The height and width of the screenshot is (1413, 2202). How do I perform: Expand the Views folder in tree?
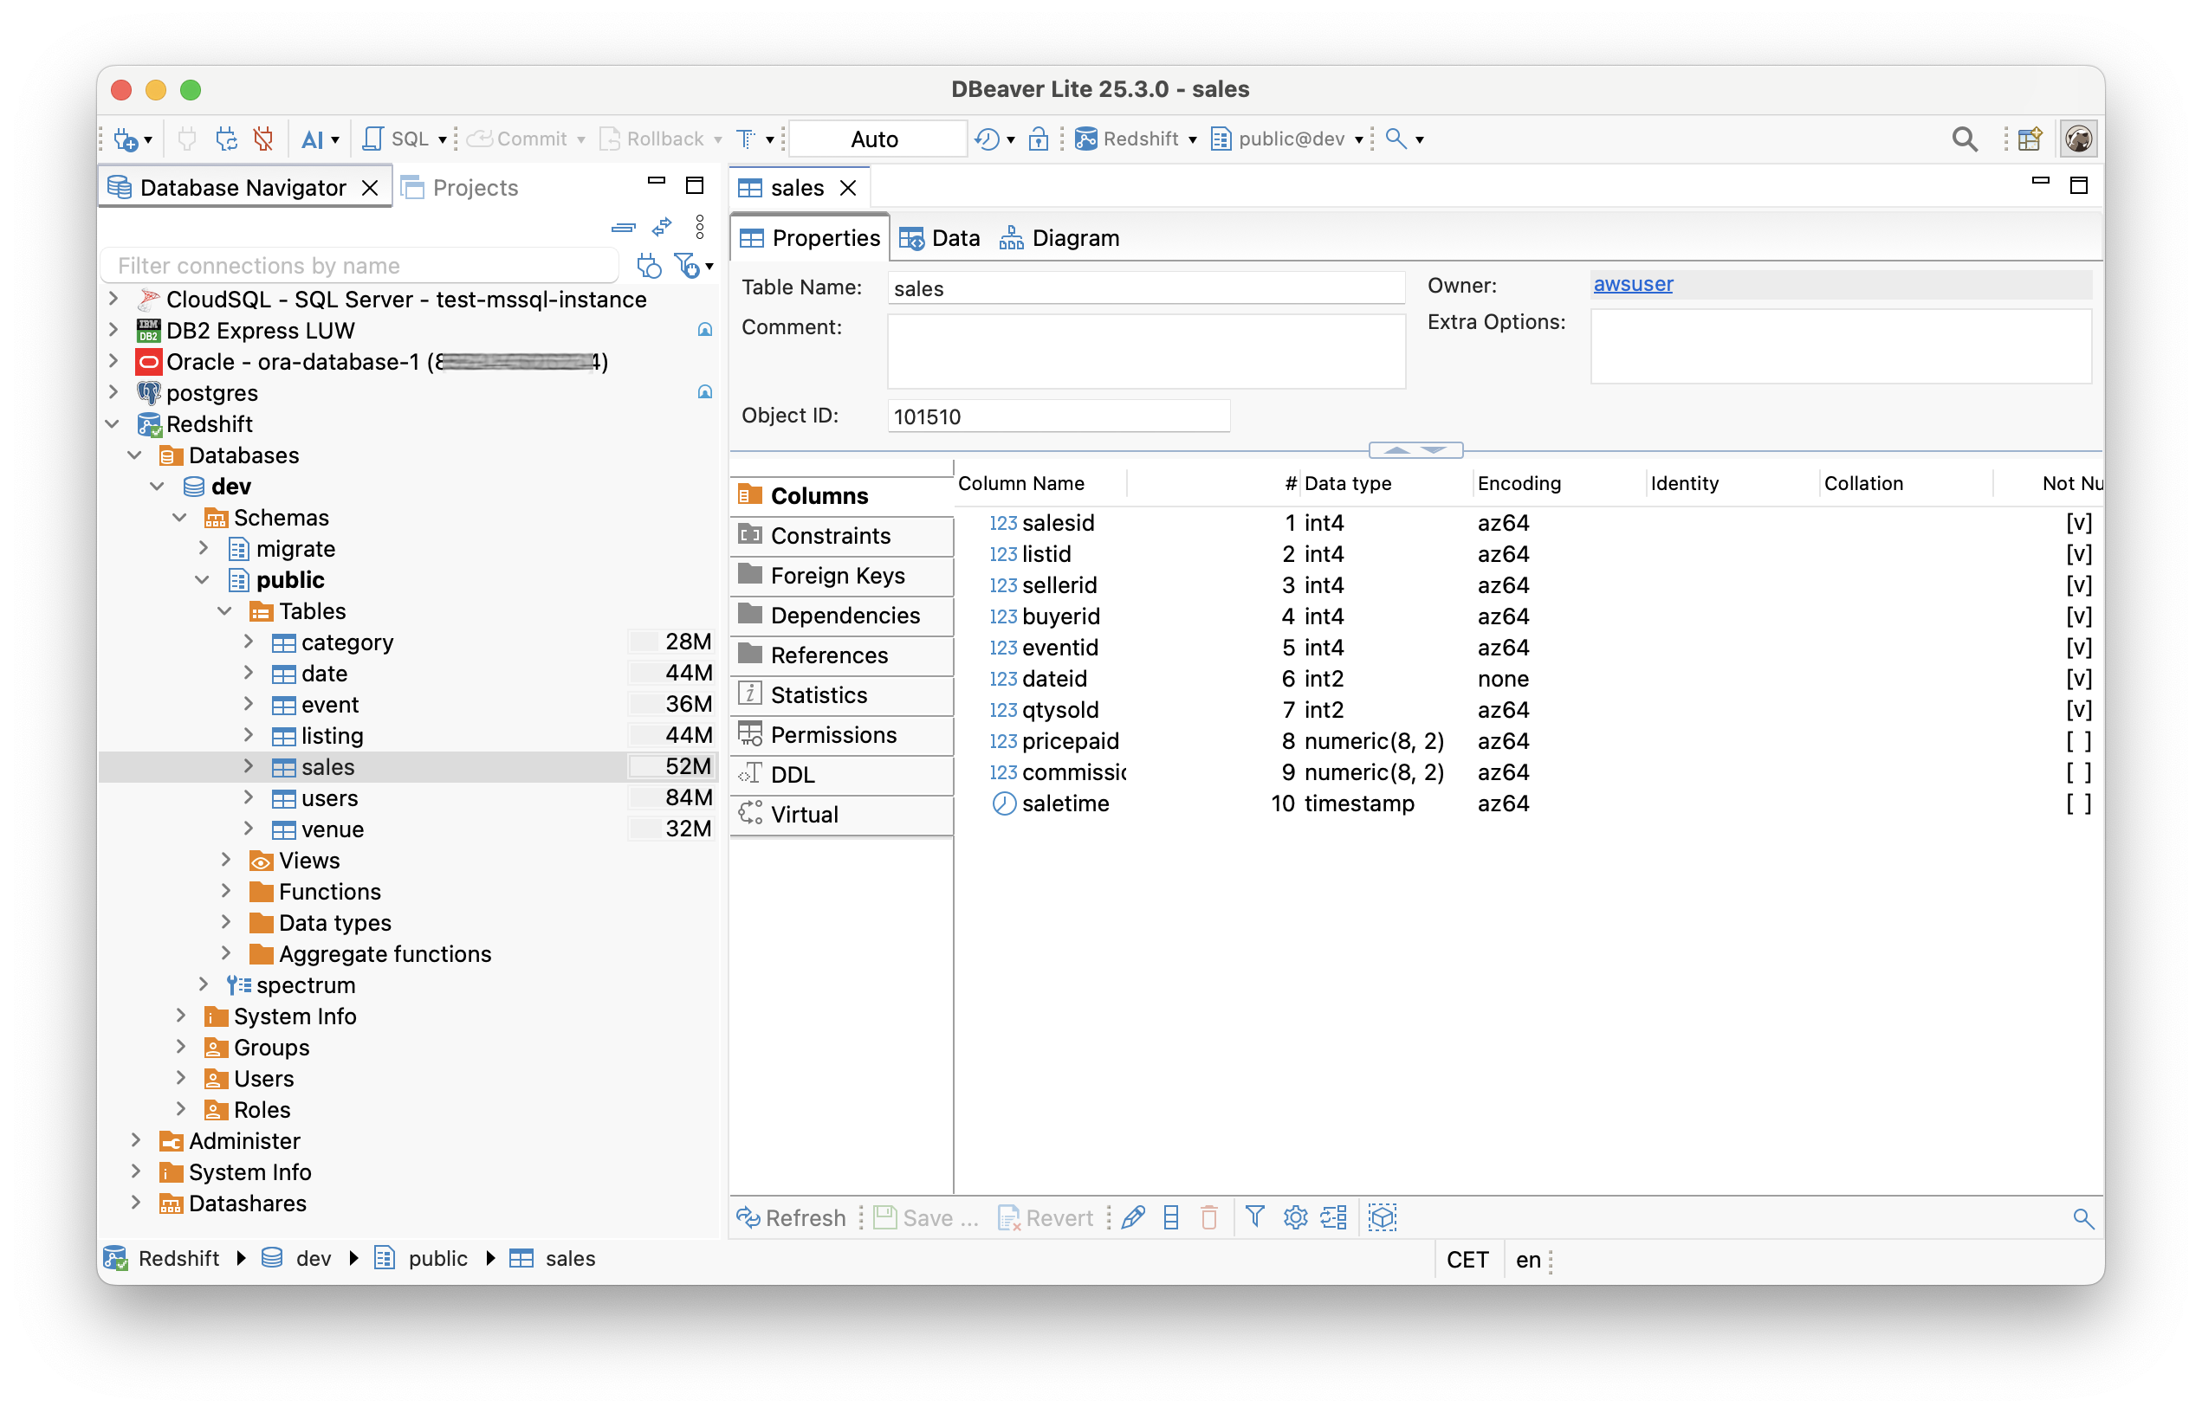click(x=226, y=861)
